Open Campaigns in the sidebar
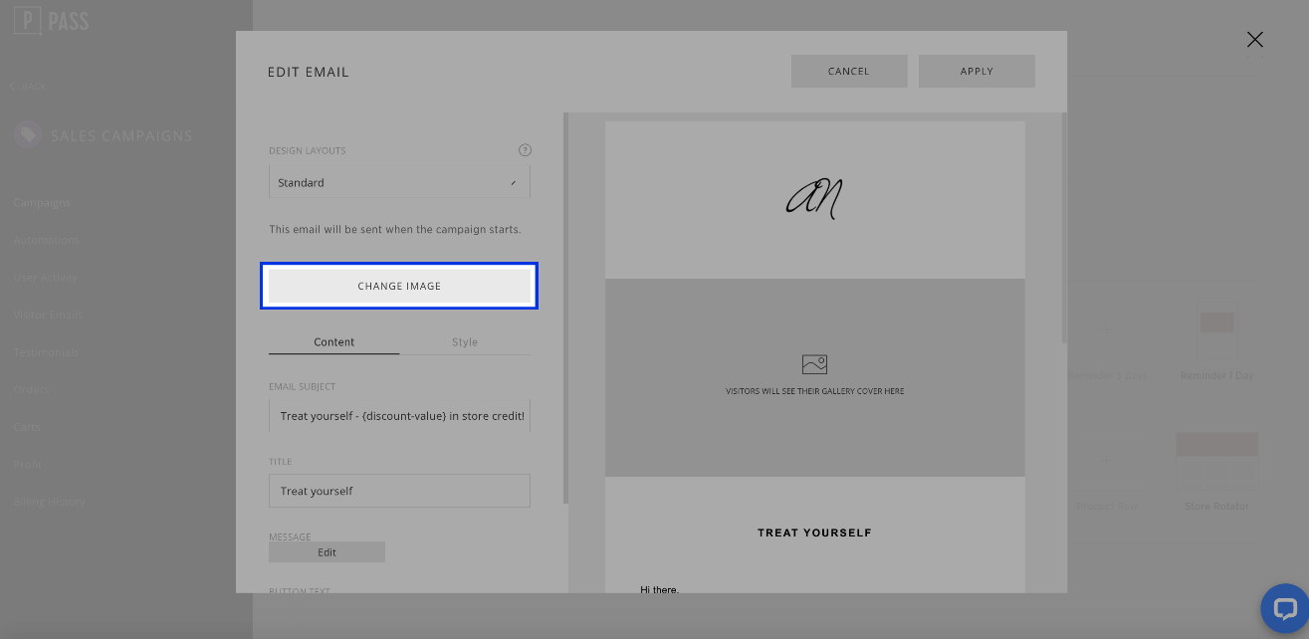 pyautogui.click(x=42, y=202)
